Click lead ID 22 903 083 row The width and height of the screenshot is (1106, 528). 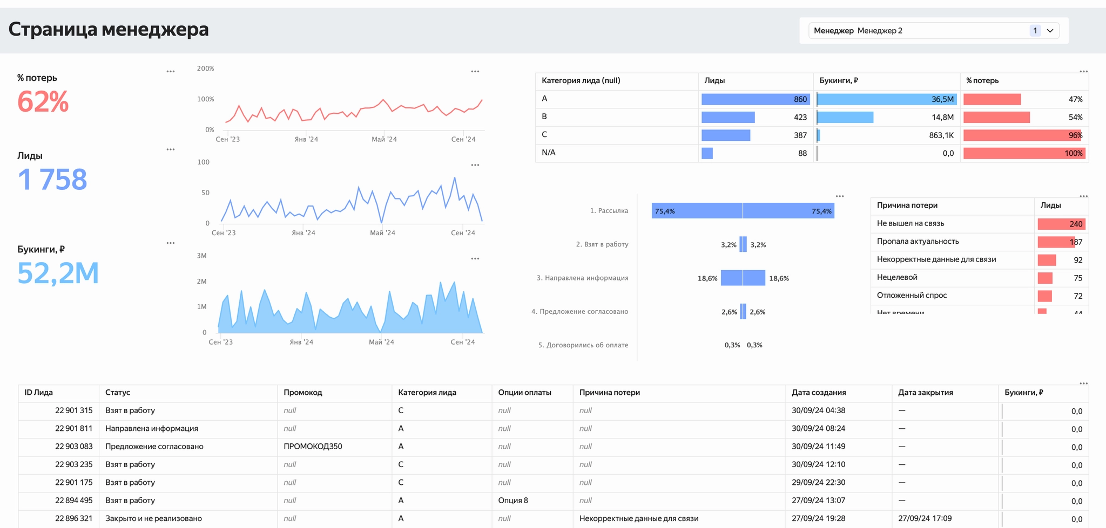(x=74, y=447)
